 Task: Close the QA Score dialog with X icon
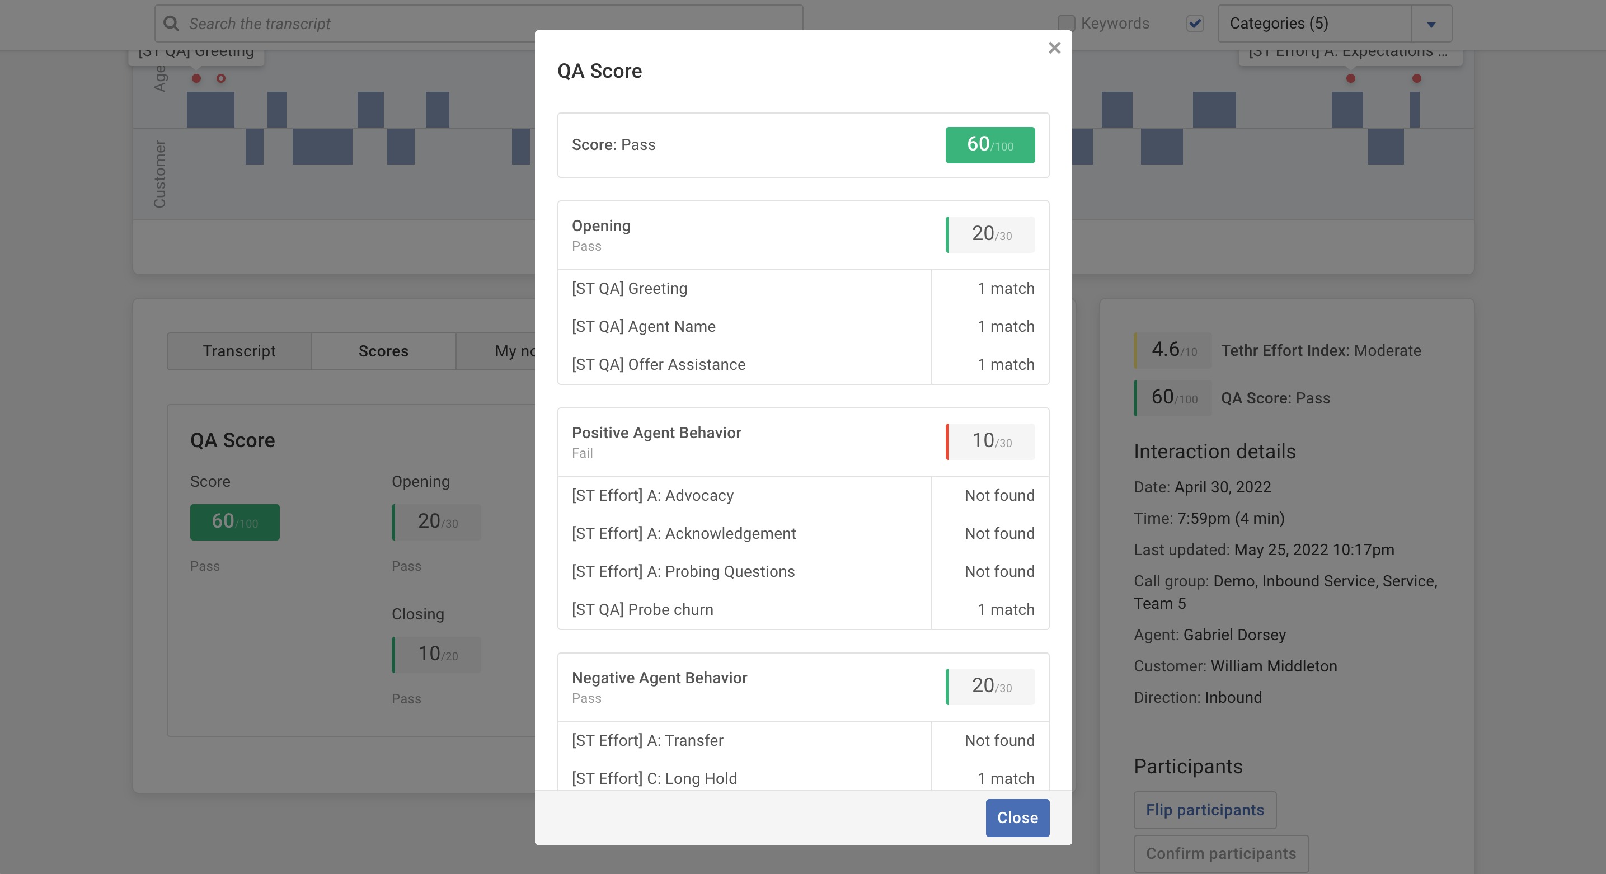(x=1054, y=48)
